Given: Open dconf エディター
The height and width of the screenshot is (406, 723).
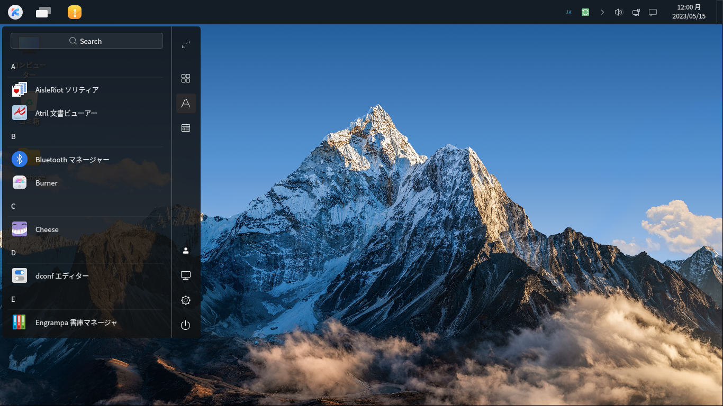Looking at the screenshot, I should pos(87,276).
